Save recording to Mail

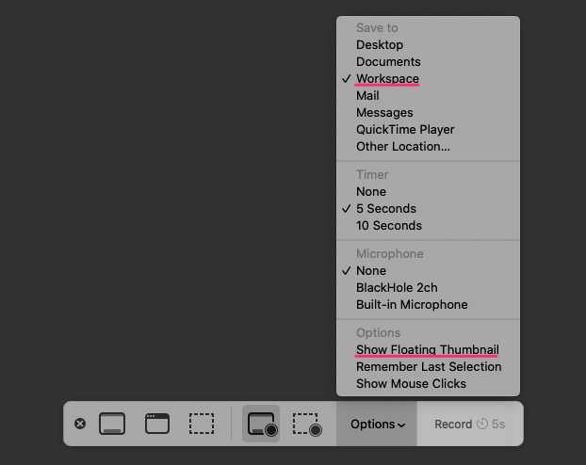coord(367,95)
